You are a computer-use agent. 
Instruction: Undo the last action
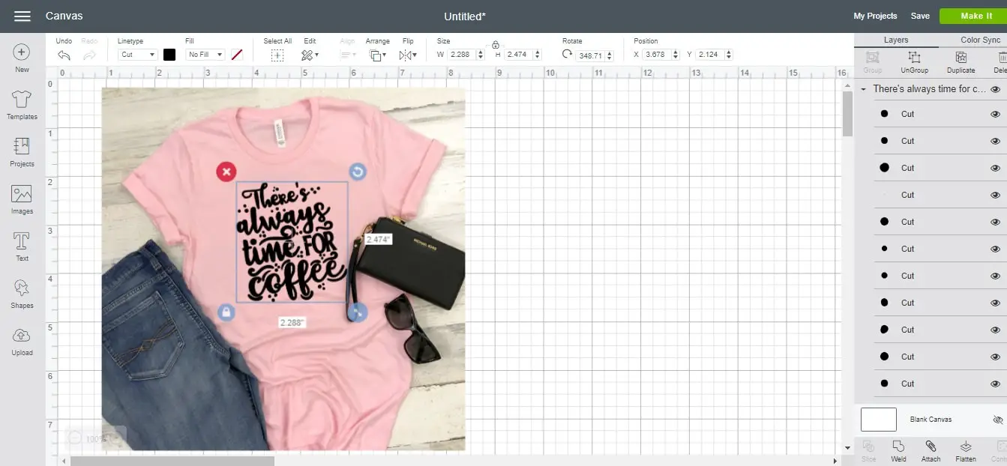(x=64, y=55)
